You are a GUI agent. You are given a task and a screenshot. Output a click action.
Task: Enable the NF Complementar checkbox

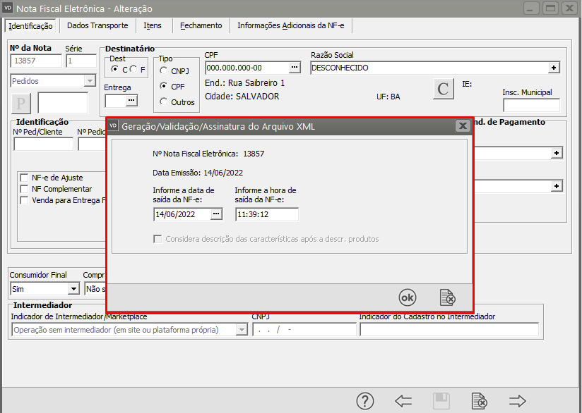(25, 189)
